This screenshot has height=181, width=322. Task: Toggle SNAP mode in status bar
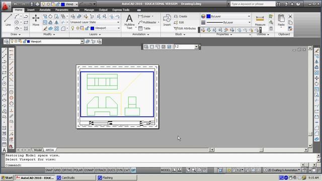pos(49,170)
